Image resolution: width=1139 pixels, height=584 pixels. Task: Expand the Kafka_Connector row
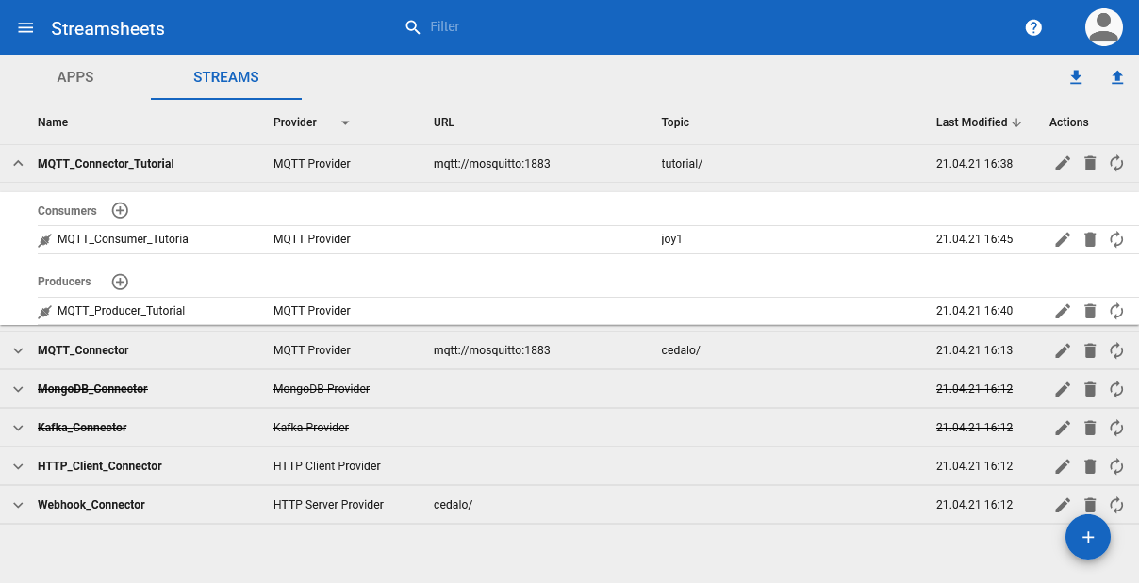(18, 428)
